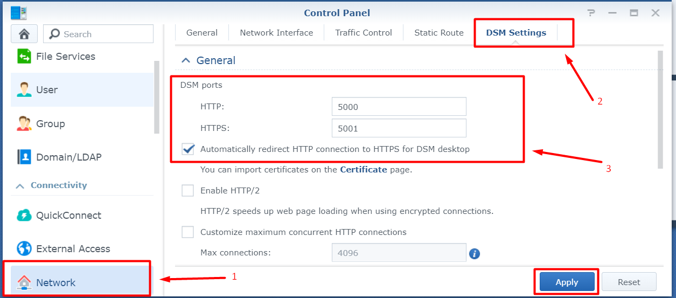Click the External Access globe icon
The image size is (676, 298).
[x=24, y=248]
